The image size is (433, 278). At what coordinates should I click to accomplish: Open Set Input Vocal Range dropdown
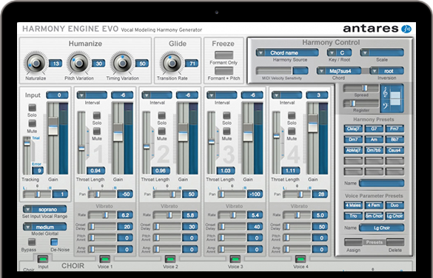[44, 209]
